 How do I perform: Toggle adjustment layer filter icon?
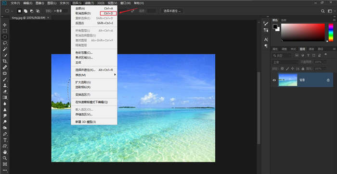coord(303,55)
